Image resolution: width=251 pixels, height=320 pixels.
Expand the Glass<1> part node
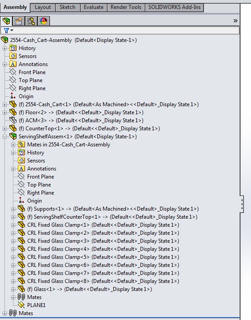(x=13, y=289)
